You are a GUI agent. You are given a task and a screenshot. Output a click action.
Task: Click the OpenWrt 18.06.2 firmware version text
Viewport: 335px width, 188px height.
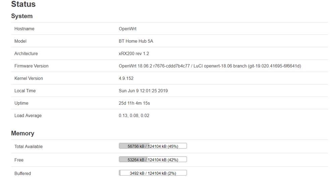pos(210,66)
